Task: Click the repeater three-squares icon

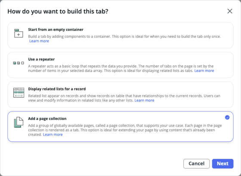Action: [19, 63]
